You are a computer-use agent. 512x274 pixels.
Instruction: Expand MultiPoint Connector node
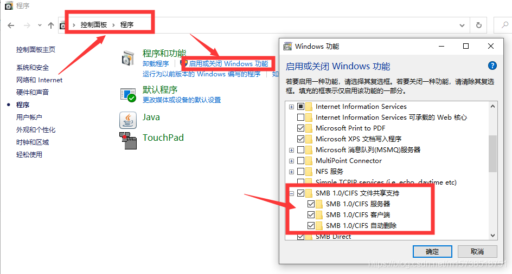291,161
